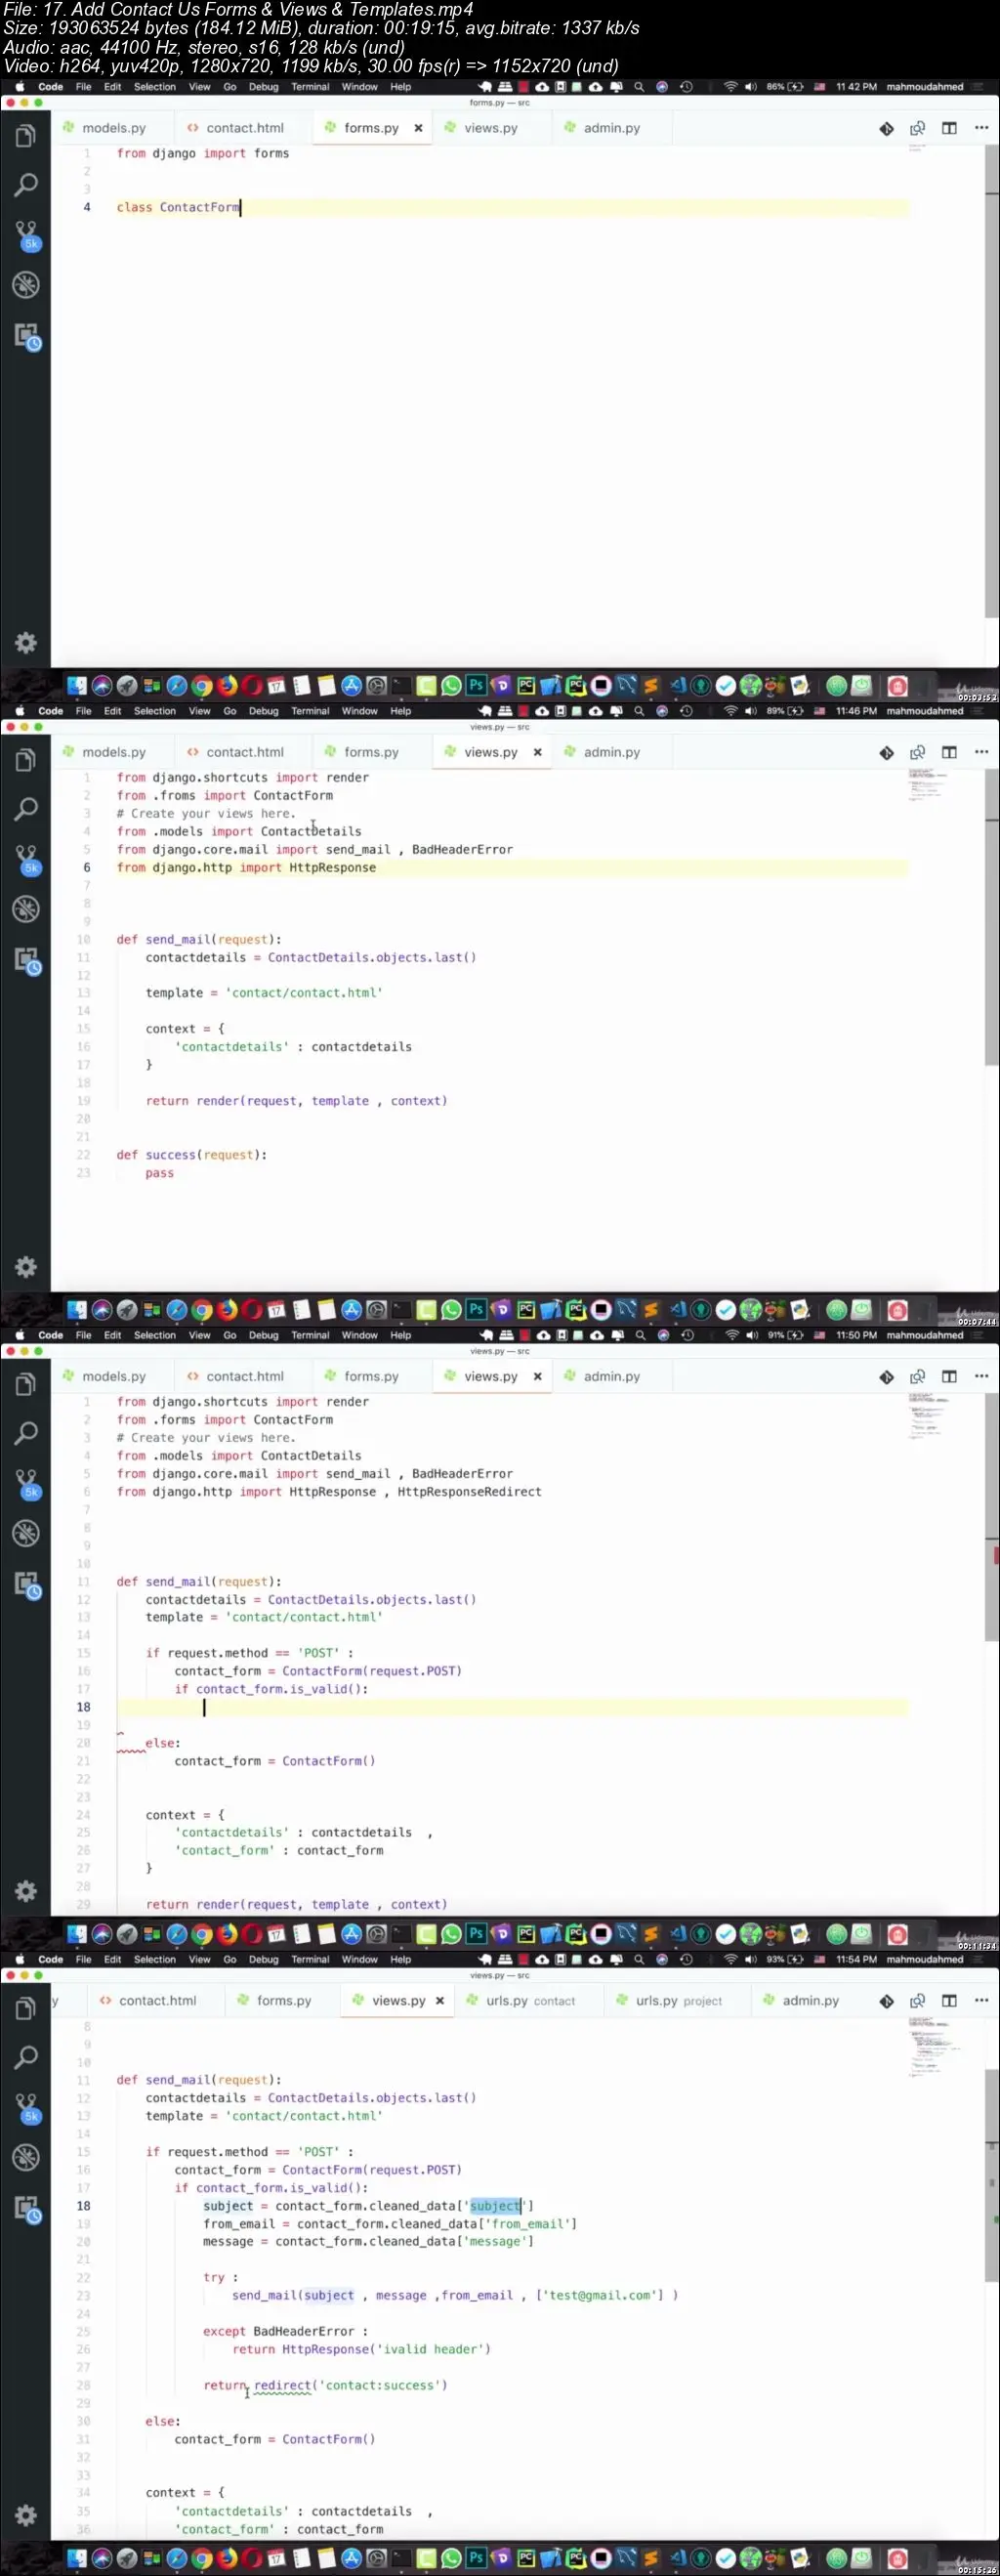The width and height of the screenshot is (1000, 2576).
Task: Close views.py tab in the 11:54 PM frame
Action: point(439,2000)
